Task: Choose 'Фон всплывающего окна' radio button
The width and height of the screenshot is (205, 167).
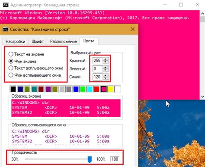Action: tap(11, 75)
